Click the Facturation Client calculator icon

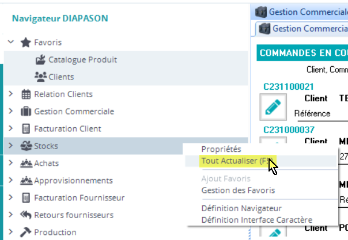click(25, 128)
